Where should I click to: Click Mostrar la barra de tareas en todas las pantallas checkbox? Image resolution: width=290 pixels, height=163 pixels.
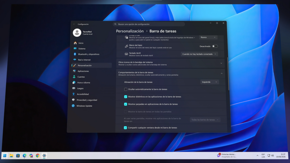point(125,111)
